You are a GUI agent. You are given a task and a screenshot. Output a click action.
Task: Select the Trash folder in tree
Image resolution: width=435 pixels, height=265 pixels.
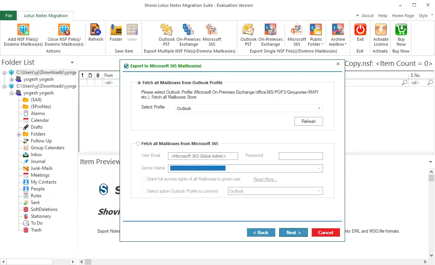pos(36,230)
